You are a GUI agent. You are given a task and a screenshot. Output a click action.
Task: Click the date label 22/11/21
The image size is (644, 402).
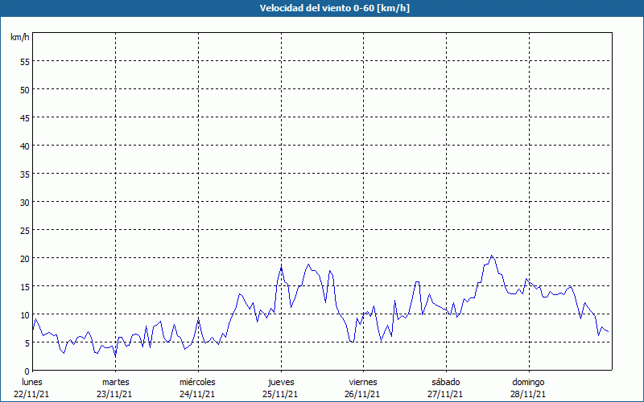(31, 394)
